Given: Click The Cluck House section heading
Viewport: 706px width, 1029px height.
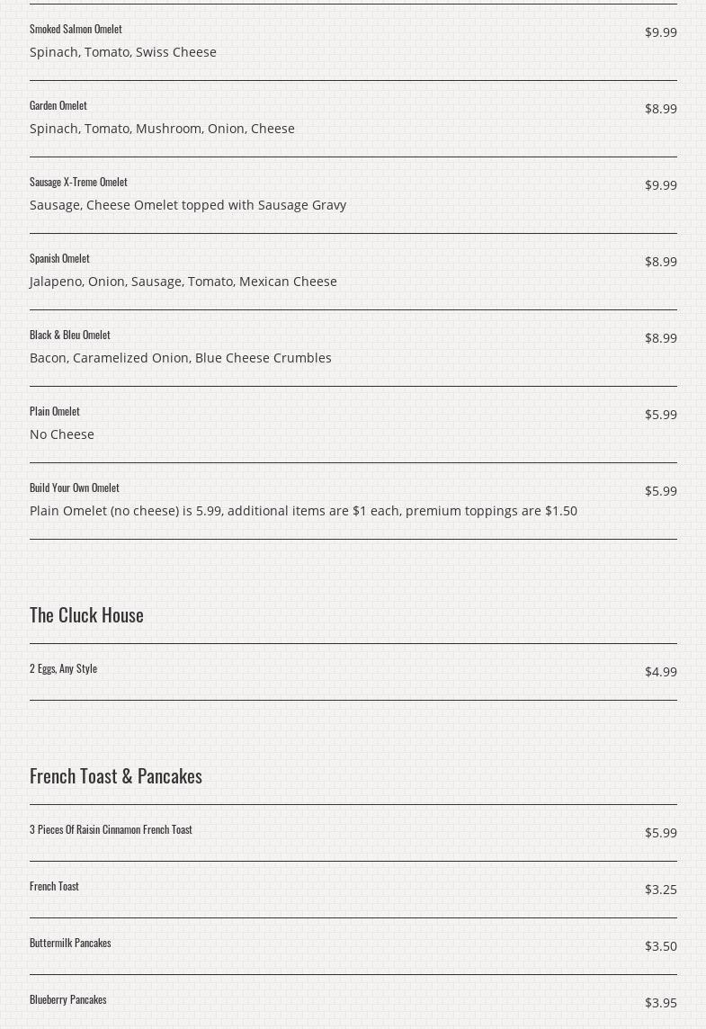Looking at the screenshot, I should point(86,614).
